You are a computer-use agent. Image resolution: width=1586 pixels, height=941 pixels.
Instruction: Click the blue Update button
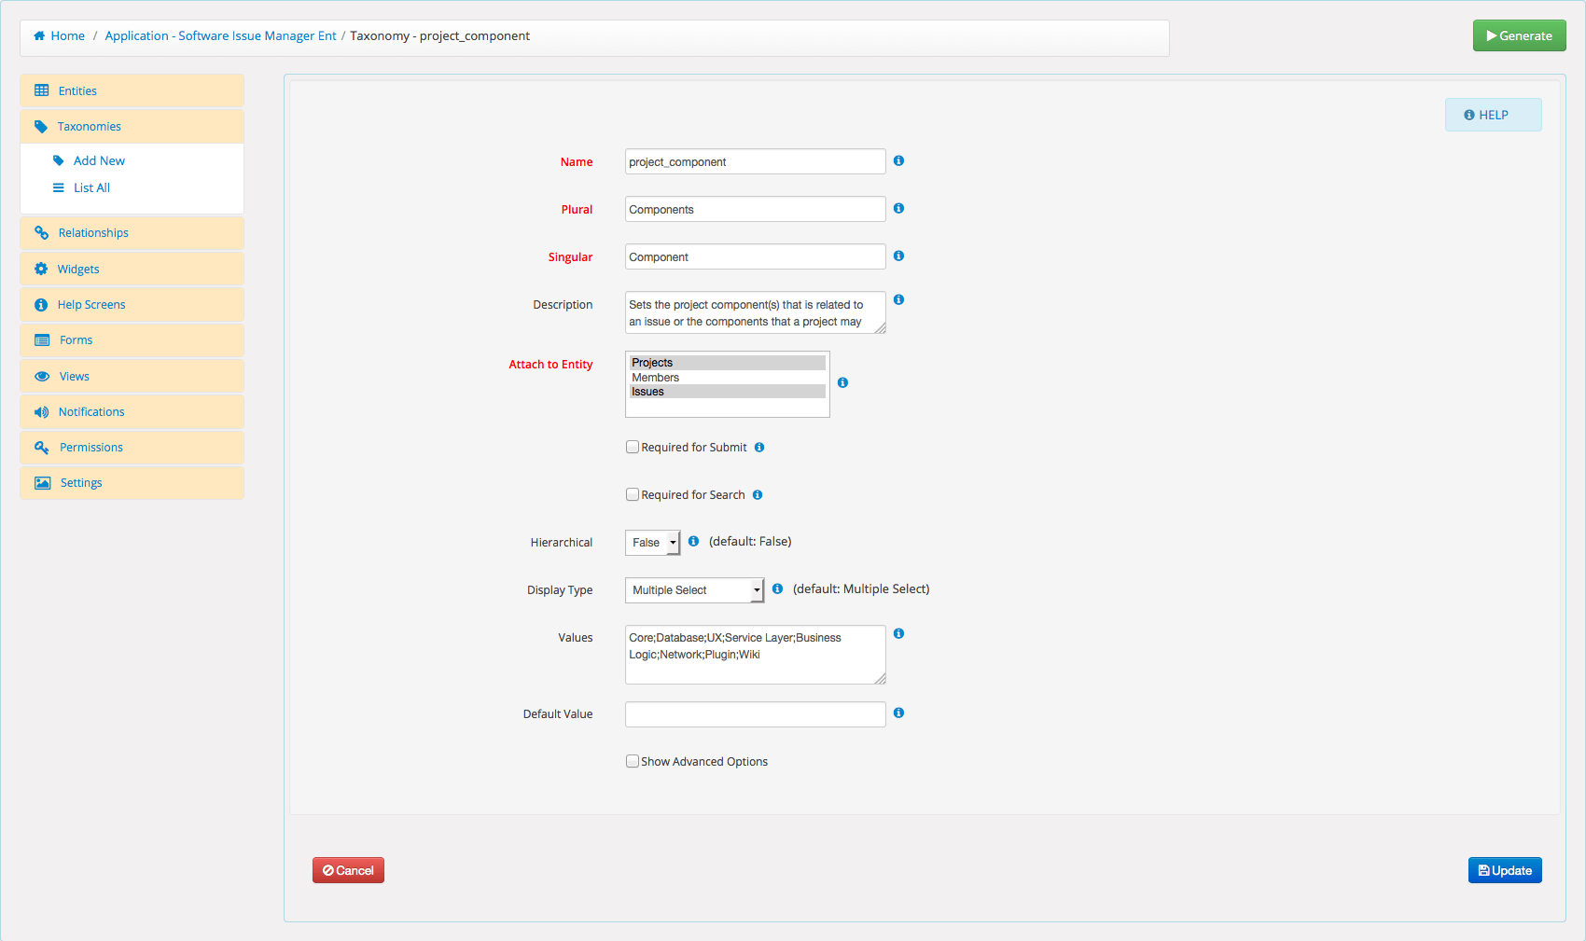[1504, 870]
